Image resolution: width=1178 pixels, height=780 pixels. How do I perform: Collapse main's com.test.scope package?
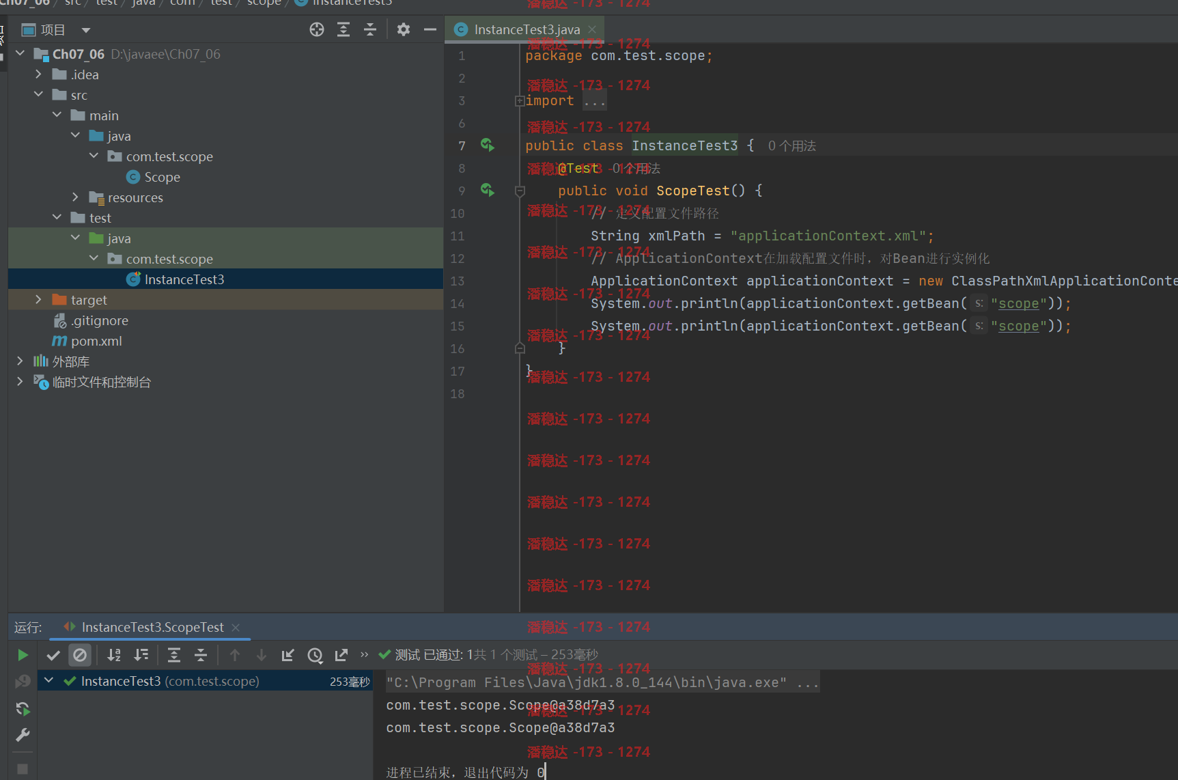click(94, 156)
